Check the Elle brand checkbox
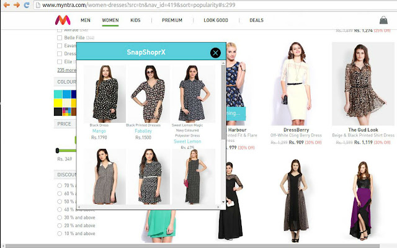 coord(60,62)
